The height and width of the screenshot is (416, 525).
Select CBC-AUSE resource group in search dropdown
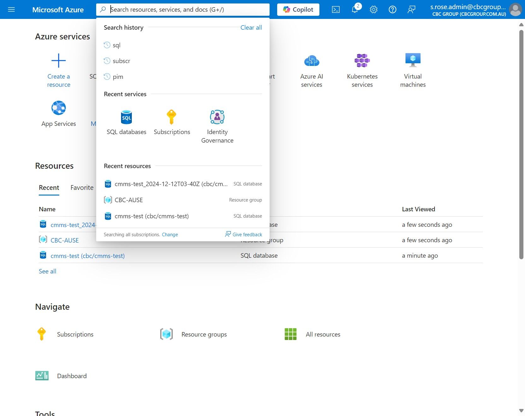pos(183,200)
